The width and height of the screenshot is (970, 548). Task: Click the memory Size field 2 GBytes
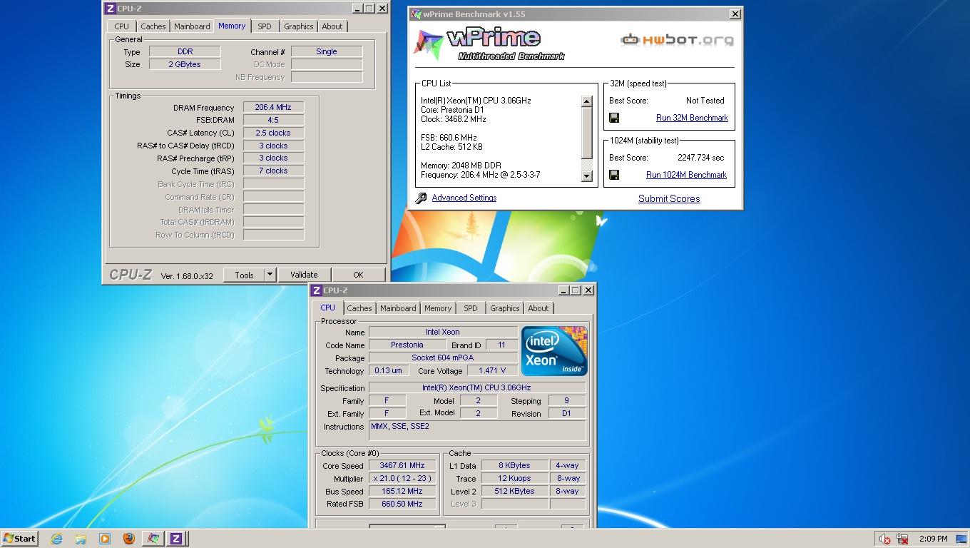click(185, 64)
